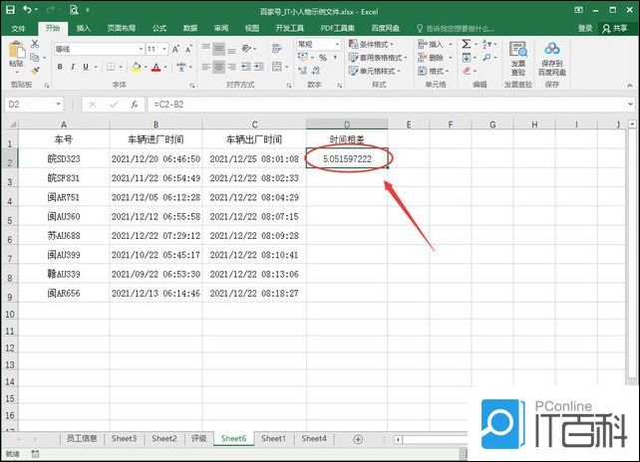
Task: Click 保存到百度网盘 save icon
Action: 552,58
